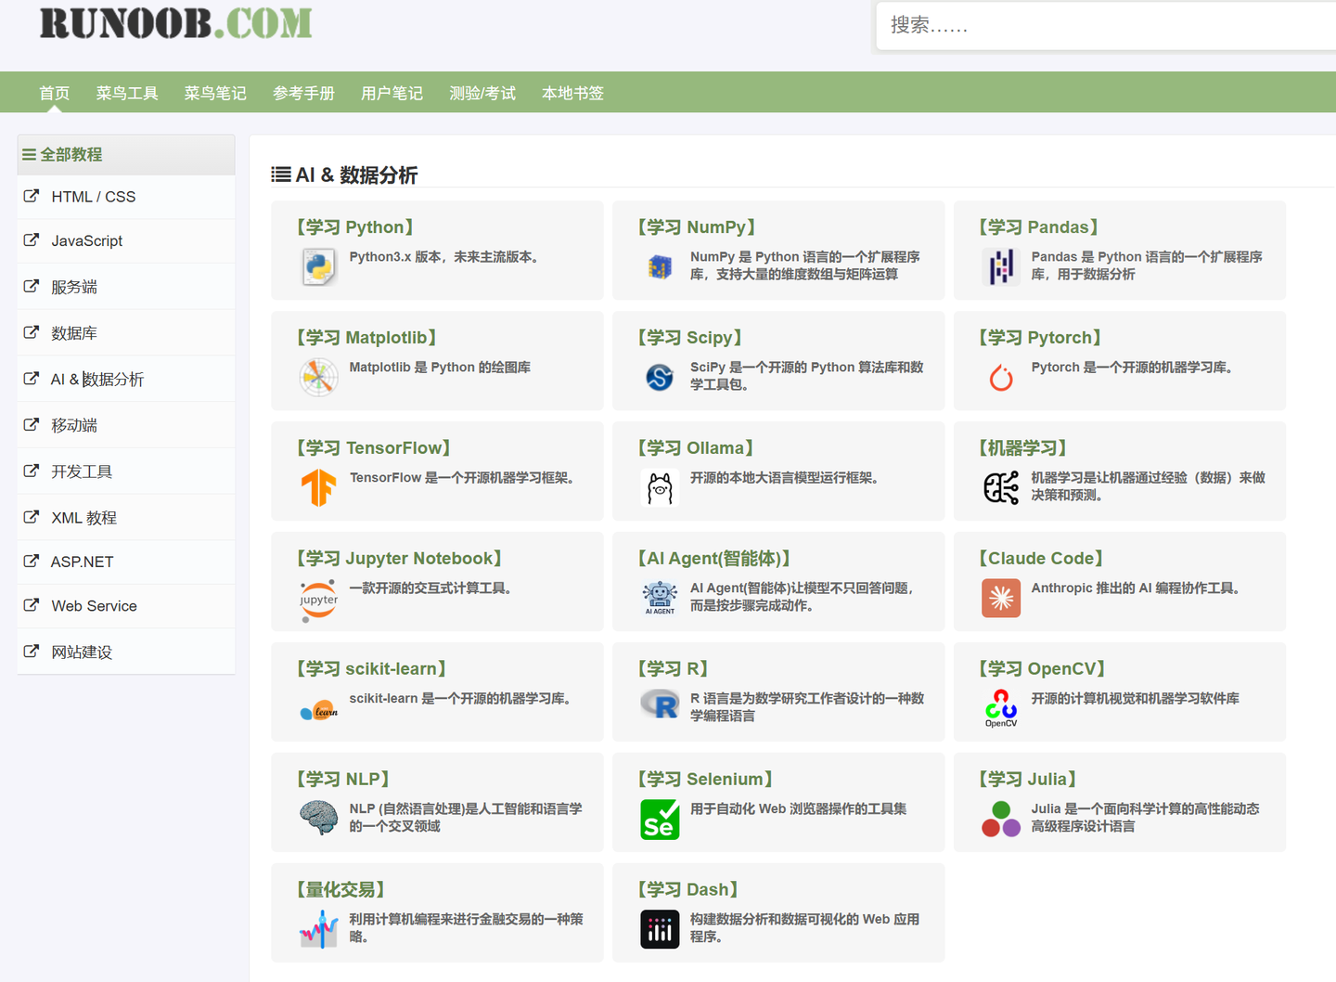Open the 【学习 R】 tutorial title

[674, 669]
